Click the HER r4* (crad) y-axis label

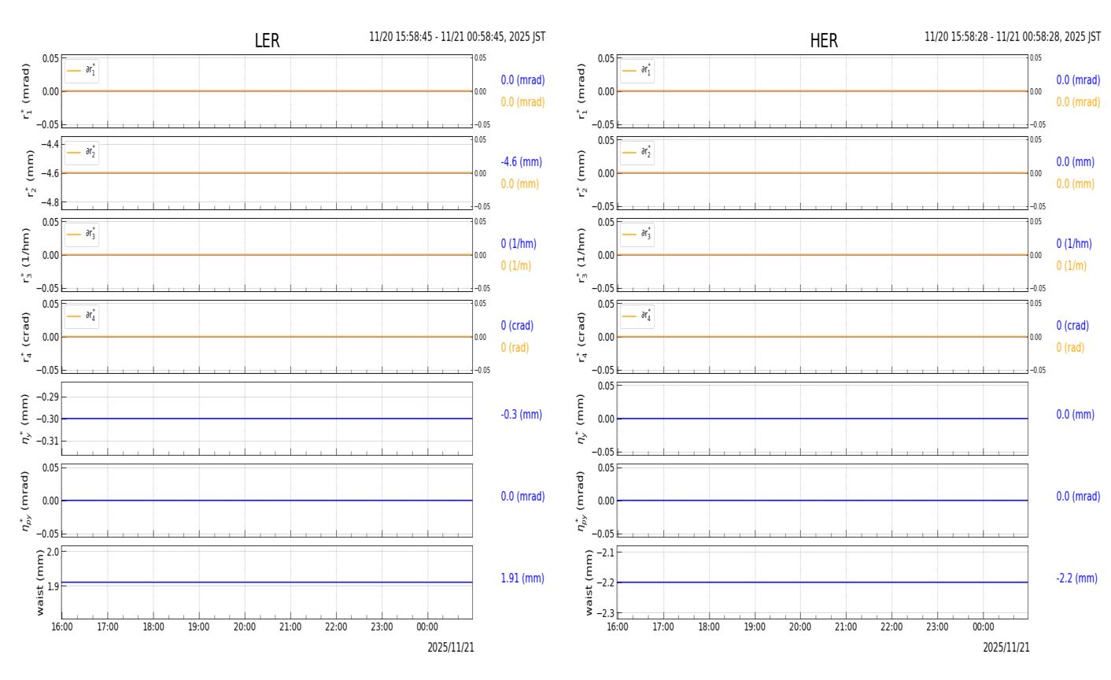(582, 337)
